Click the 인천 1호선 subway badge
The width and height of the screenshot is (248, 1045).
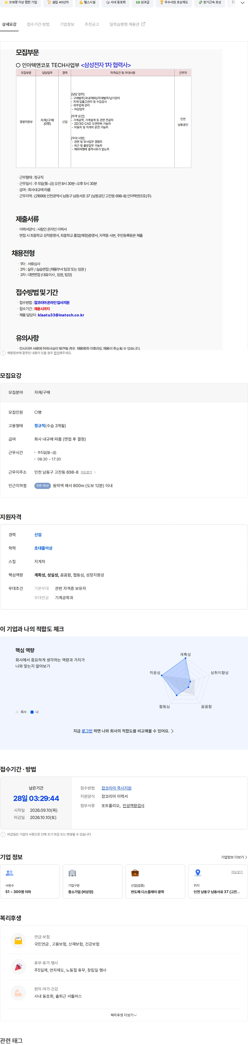(42, 486)
